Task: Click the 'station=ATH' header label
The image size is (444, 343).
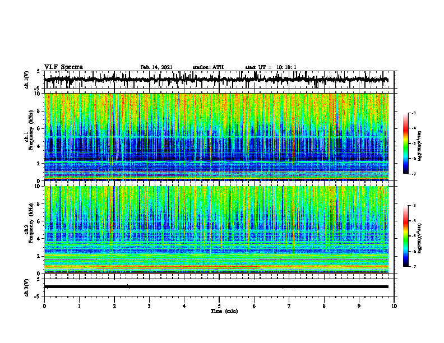Action: tap(208, 67)
